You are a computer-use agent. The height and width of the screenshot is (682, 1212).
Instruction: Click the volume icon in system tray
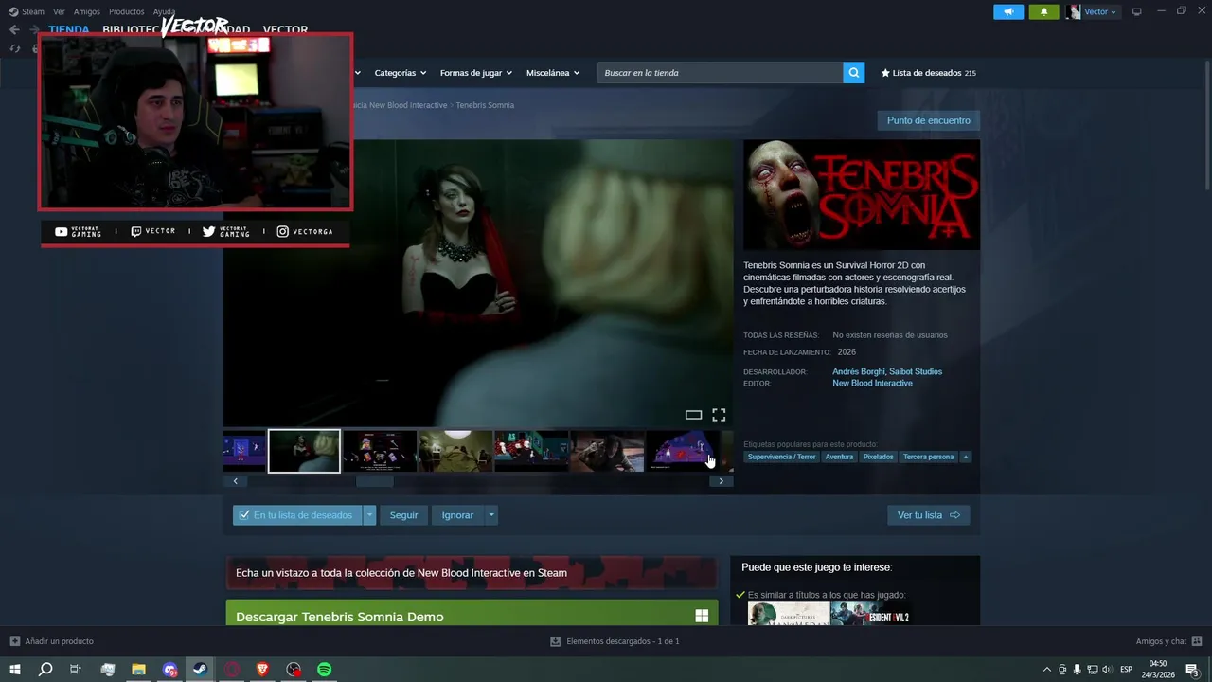(x=1107, y=670)
